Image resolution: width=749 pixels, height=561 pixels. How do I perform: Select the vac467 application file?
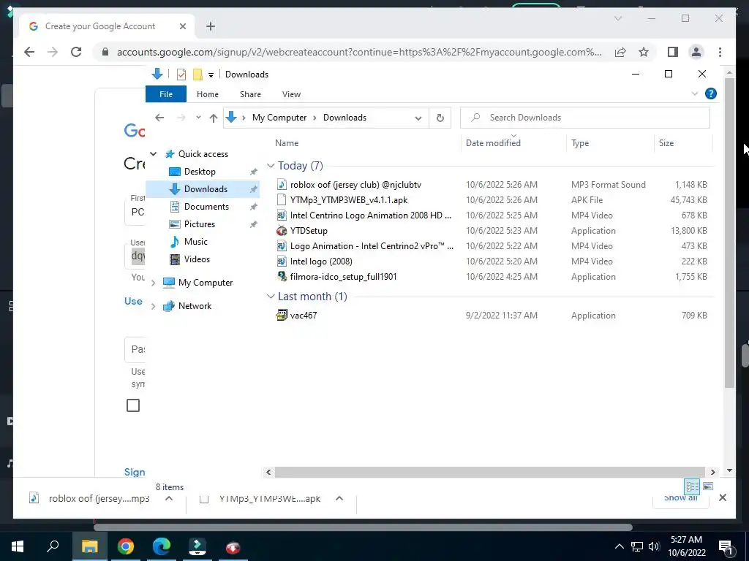pos(304,316)
